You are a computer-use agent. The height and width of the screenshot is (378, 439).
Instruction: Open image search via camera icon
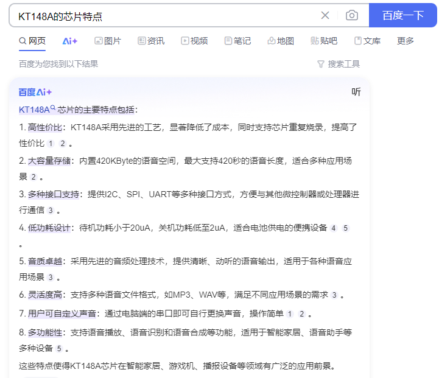click(352, 15)
